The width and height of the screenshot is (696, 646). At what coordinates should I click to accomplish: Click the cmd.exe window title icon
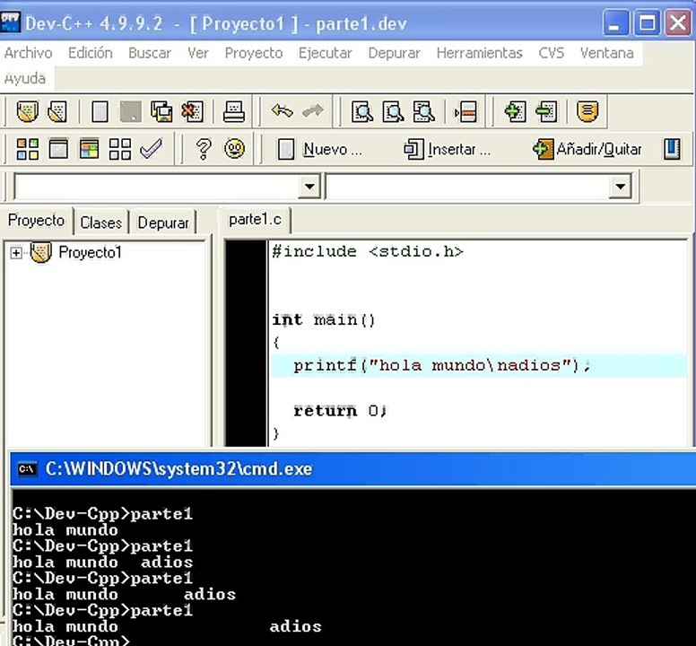27,469
